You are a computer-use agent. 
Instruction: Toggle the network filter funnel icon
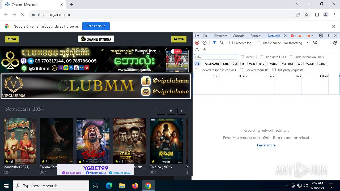click(214, 43)
